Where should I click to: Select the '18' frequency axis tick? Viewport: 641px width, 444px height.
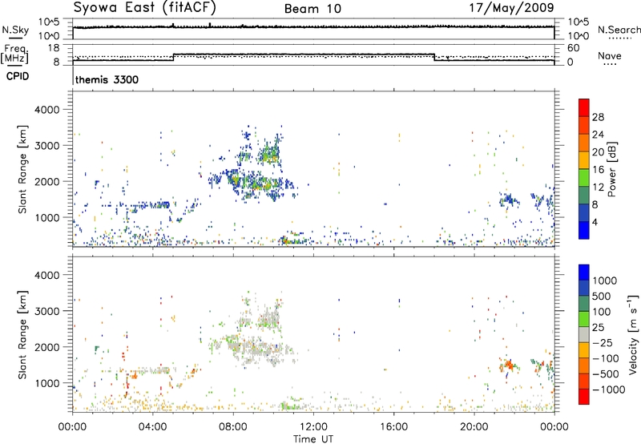[x=54, y=48]
